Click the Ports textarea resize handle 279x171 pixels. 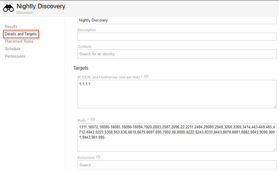(x=274, y=149)
